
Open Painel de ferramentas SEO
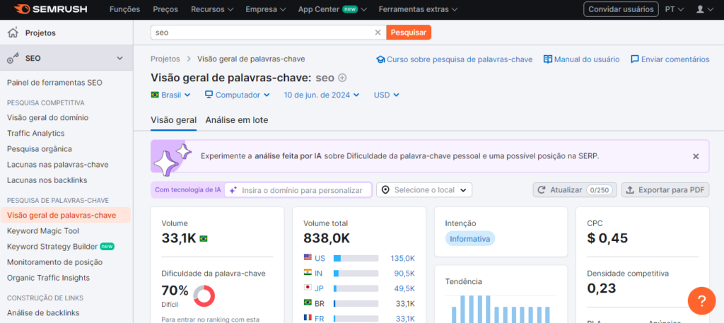(x=54, y=83)
